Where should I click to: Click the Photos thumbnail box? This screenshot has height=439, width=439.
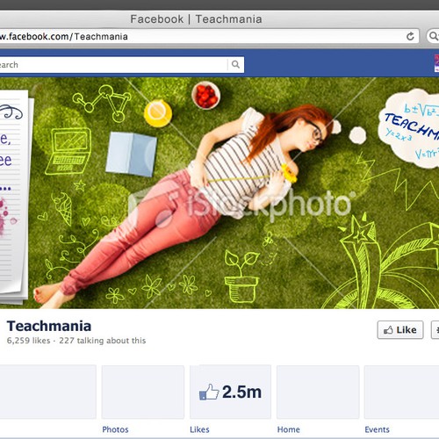coord(143,392)
